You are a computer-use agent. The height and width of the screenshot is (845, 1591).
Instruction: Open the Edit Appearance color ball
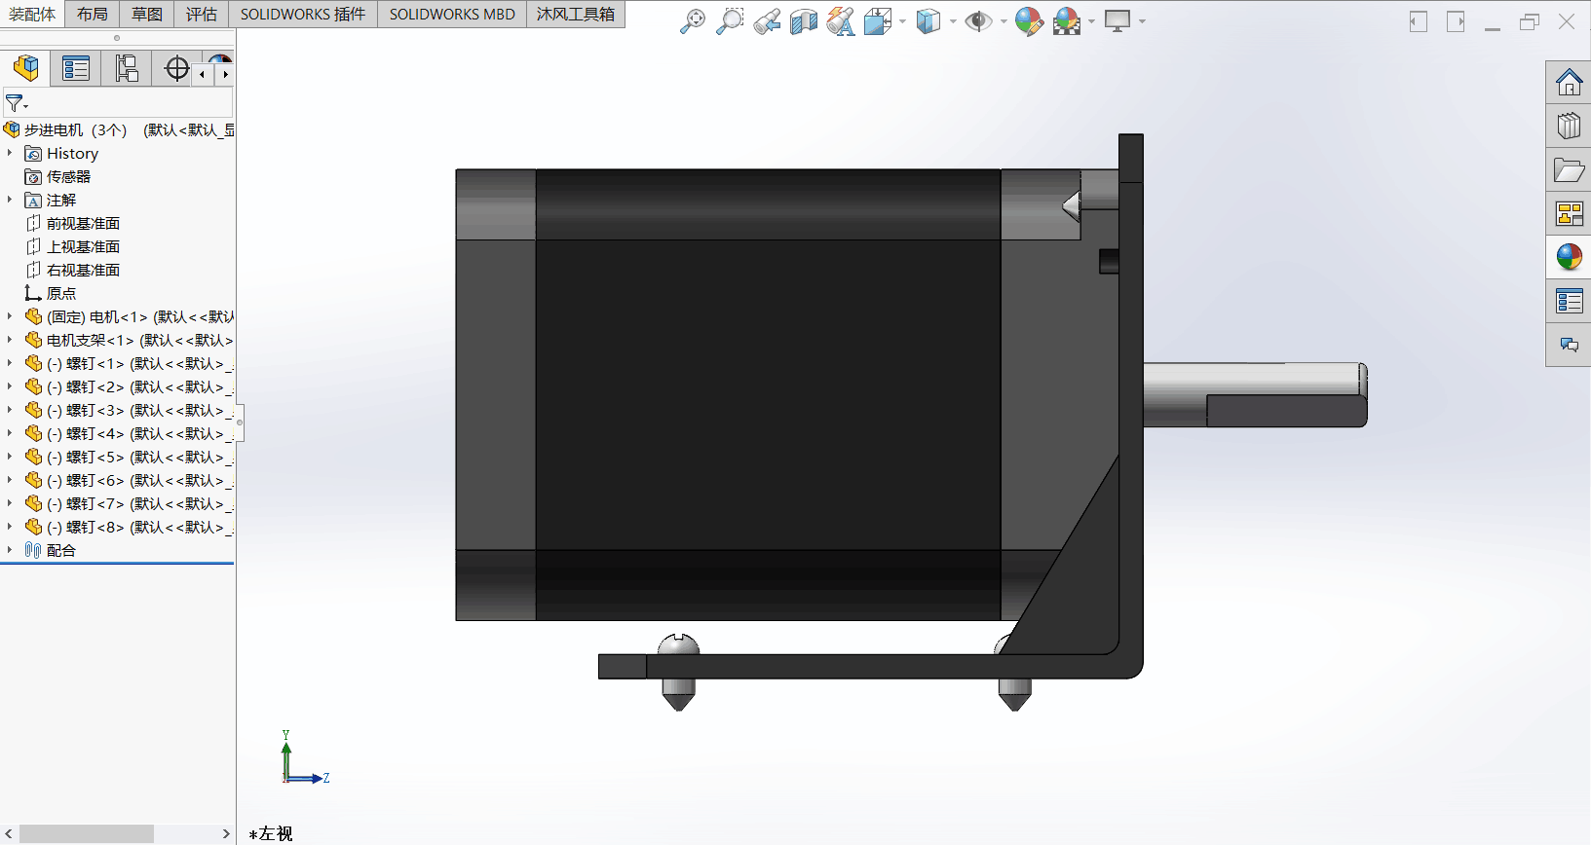(x=1029, y=21)
